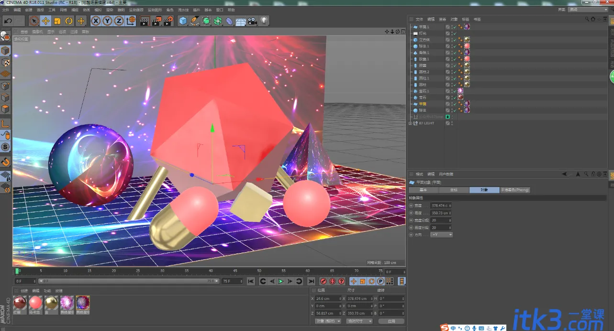The width and height of the screenshot is (614, 331).
Task: Open the Edit Render Settings icon
Action: click(x=168, y=21)
